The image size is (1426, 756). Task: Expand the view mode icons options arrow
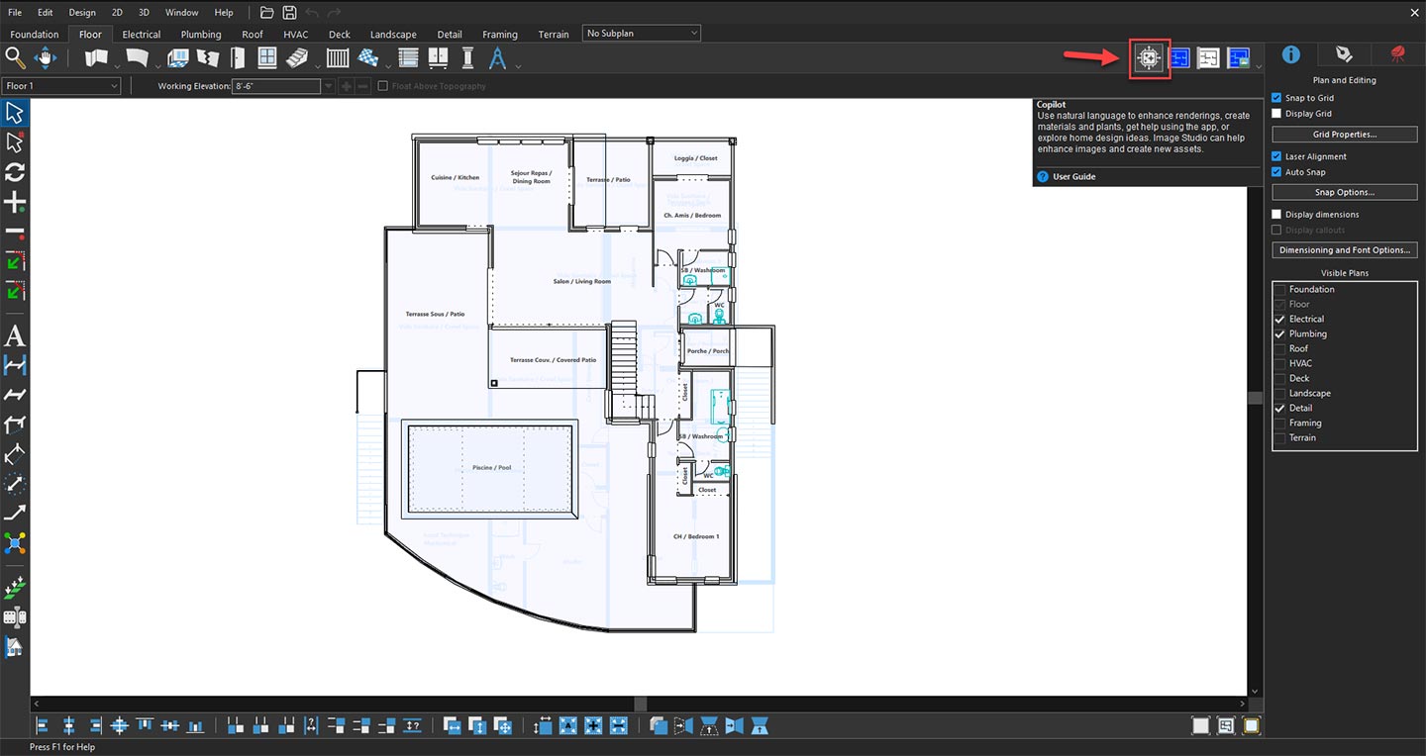point(1259,66)
